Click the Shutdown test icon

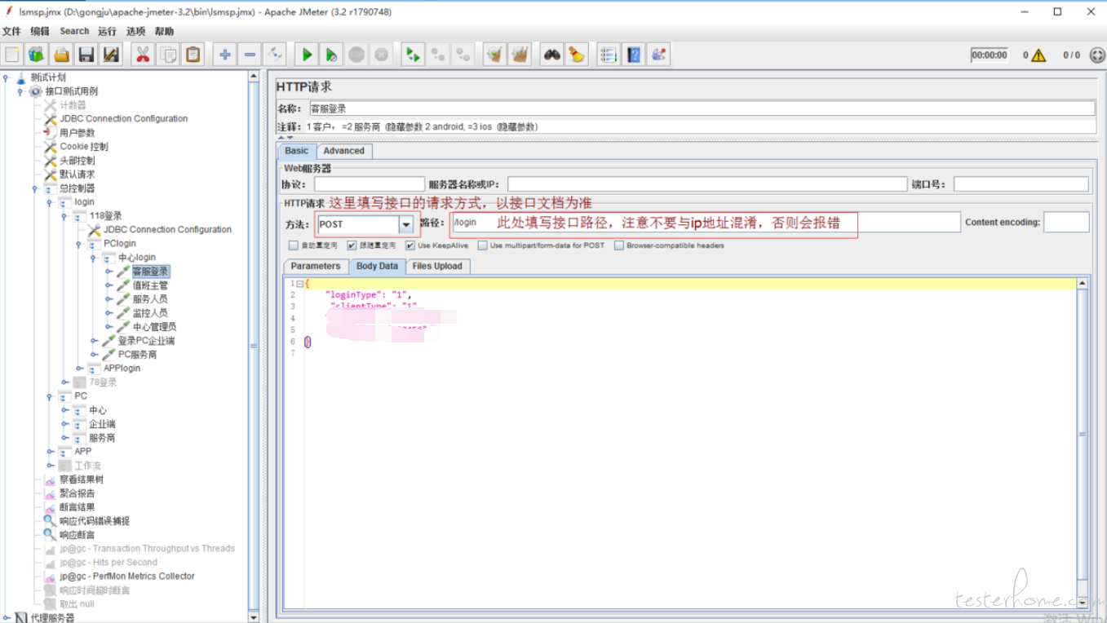(x=381, y=55)
